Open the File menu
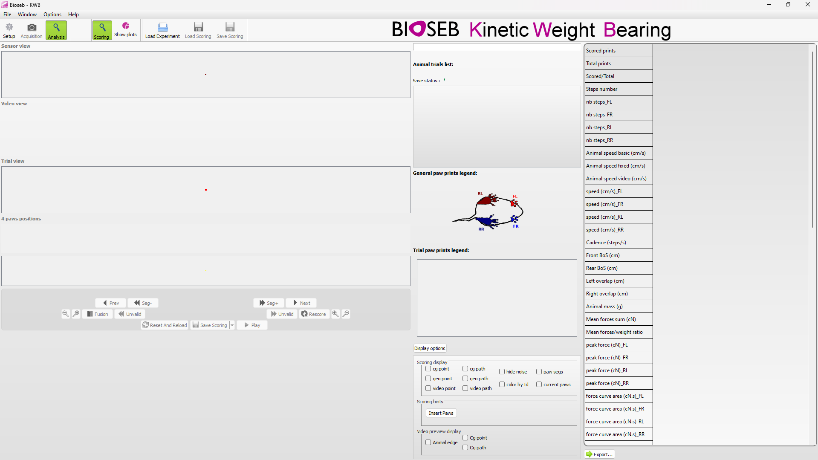The image size is (818, 460). pos(7,14)
